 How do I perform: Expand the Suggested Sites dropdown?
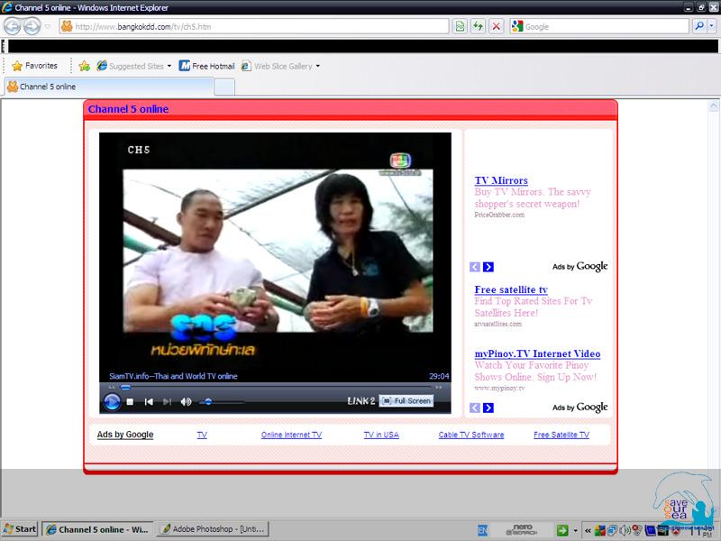click(x=169, y=66)
